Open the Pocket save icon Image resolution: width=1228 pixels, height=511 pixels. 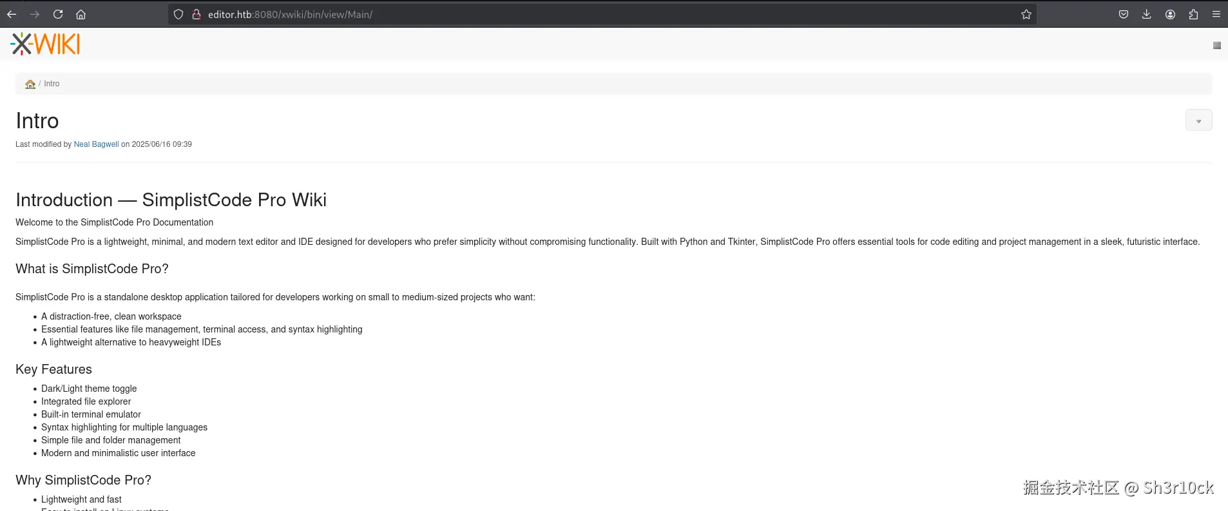(x=1124, y=14)
